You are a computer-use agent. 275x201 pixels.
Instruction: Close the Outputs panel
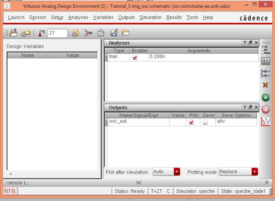[x=256, y=107]
